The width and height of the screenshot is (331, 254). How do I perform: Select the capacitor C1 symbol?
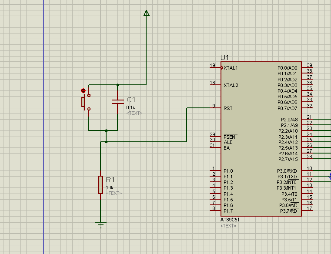[117, 102]
